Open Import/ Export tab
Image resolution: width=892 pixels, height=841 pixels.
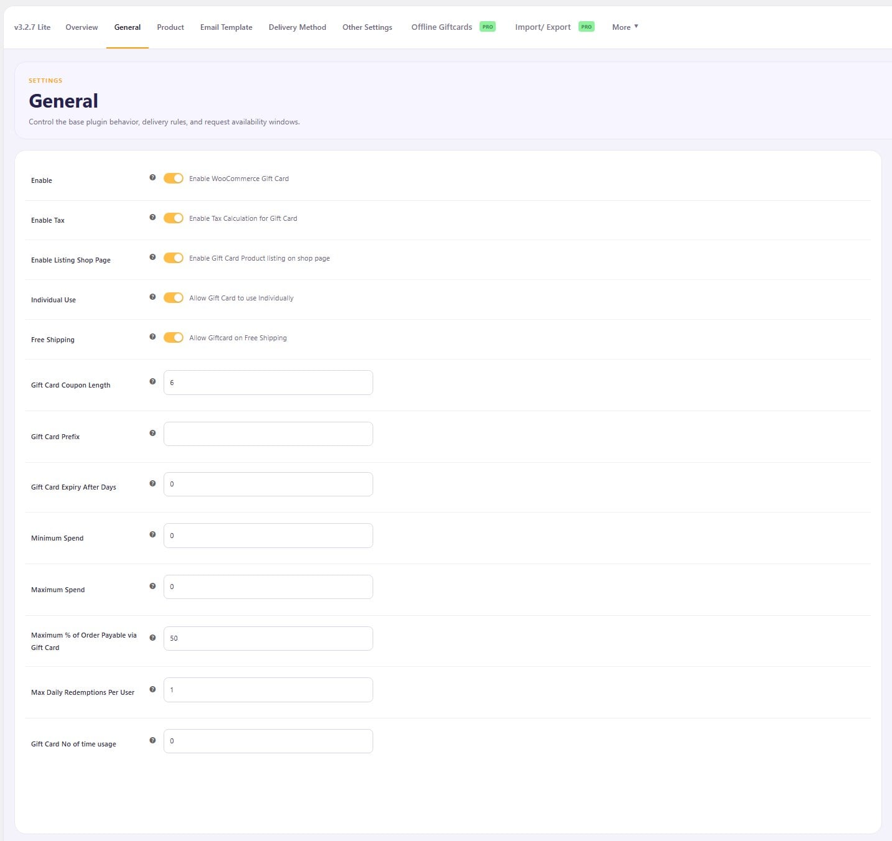coord(543,27)
